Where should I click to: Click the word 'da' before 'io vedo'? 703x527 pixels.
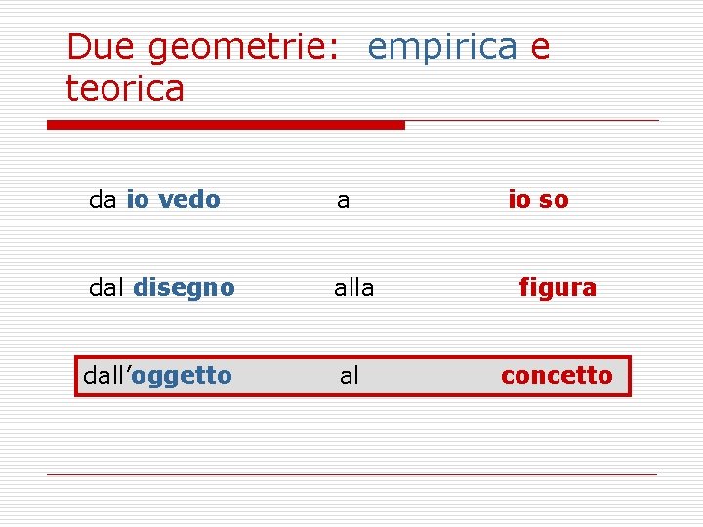[x=103, y=200]
